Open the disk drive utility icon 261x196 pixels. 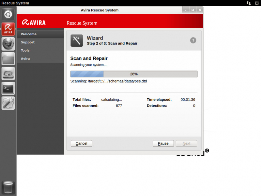(x=8, y=73)
